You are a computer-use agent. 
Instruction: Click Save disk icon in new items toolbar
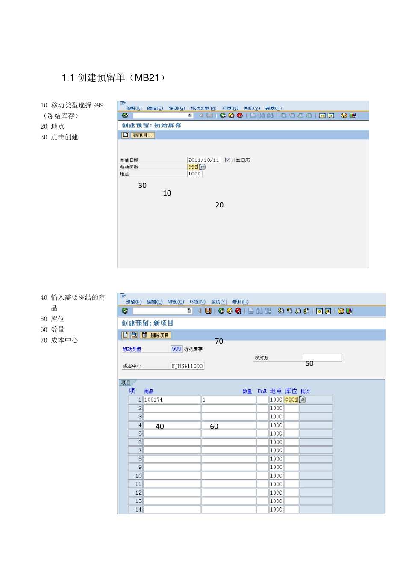(x=208, y=311)
